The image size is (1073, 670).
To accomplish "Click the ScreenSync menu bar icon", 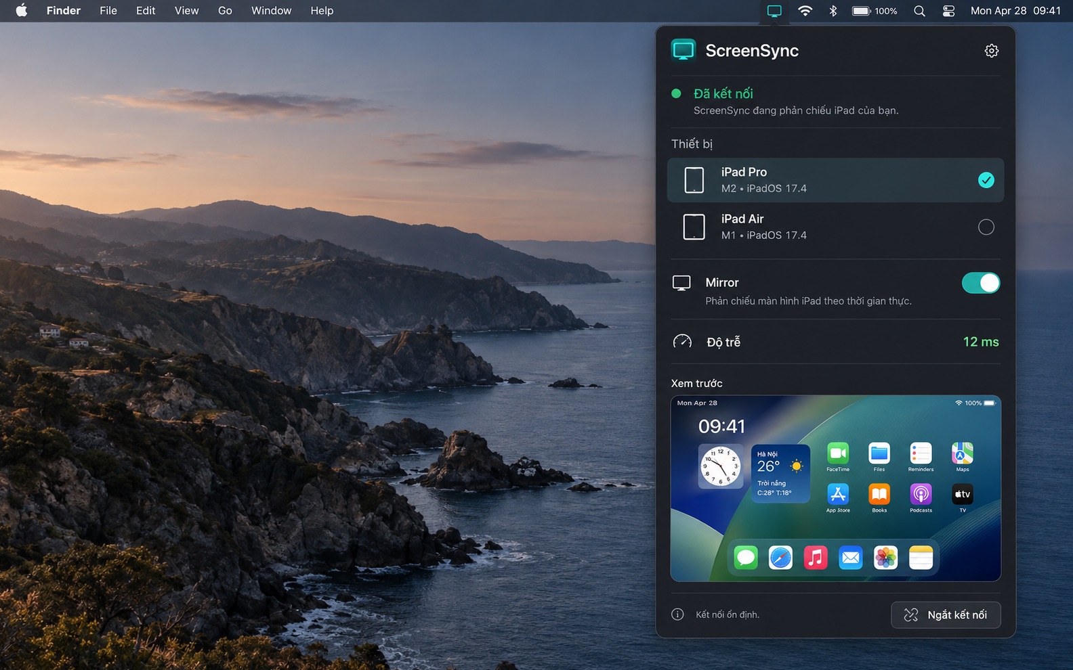I will (x=774, y=11).
